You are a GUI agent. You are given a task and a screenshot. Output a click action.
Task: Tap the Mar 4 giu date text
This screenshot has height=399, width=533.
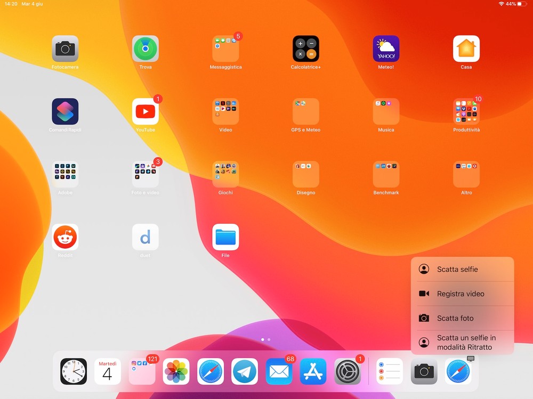(33, 4)
